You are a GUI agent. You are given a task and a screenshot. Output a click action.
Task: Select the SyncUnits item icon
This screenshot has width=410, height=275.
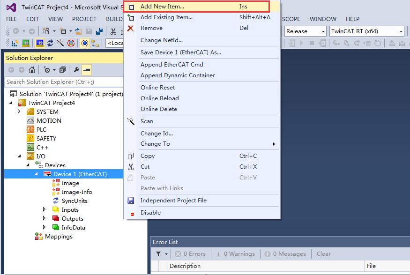56,201
